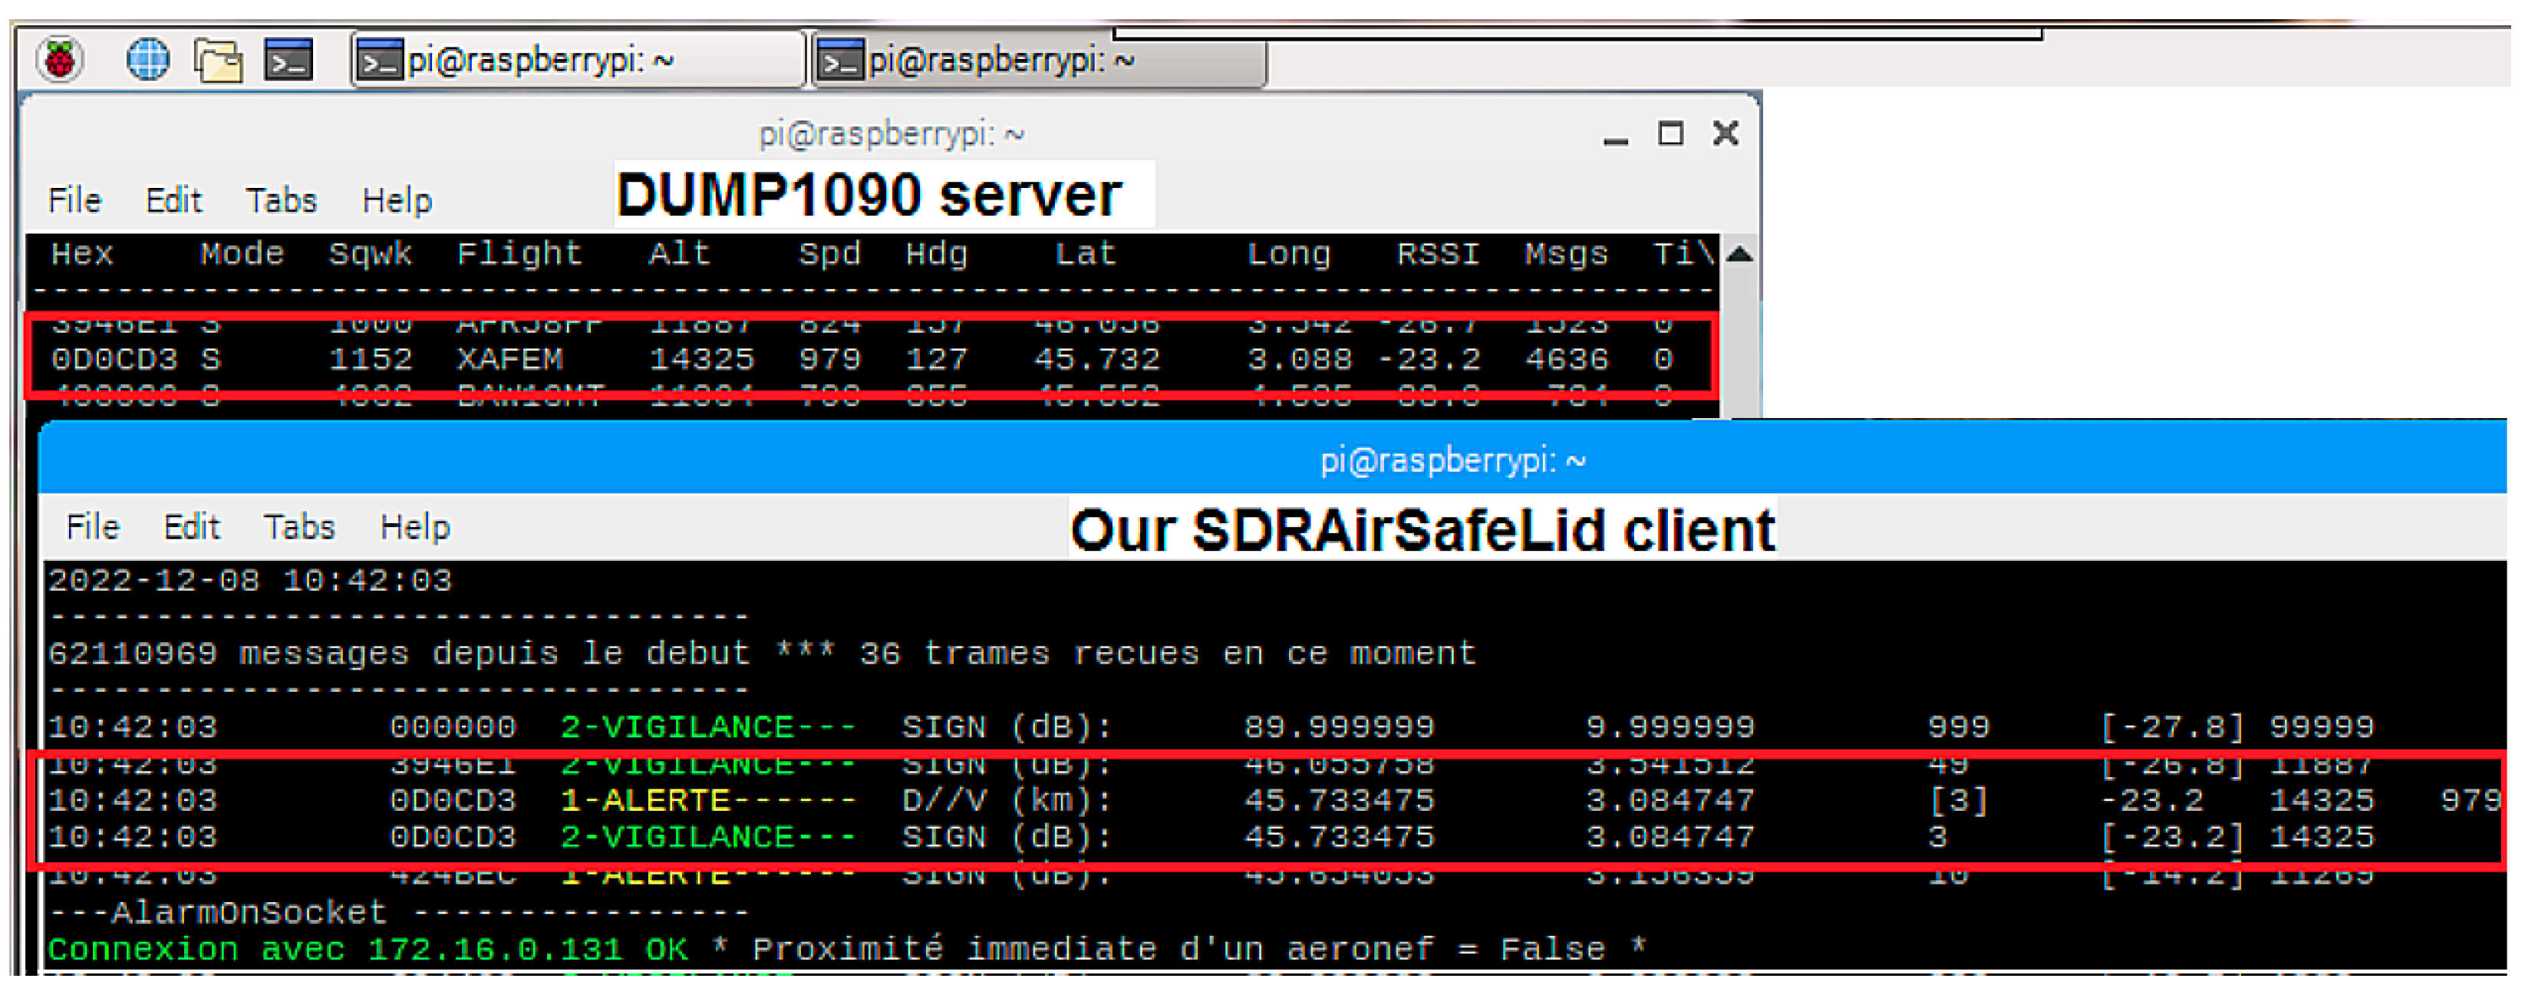The height and width of the screenshot is (985, 2525).
Task: Open Edit menu in SDRAirSafeLid terminal
Action: [x=192, y=529]
